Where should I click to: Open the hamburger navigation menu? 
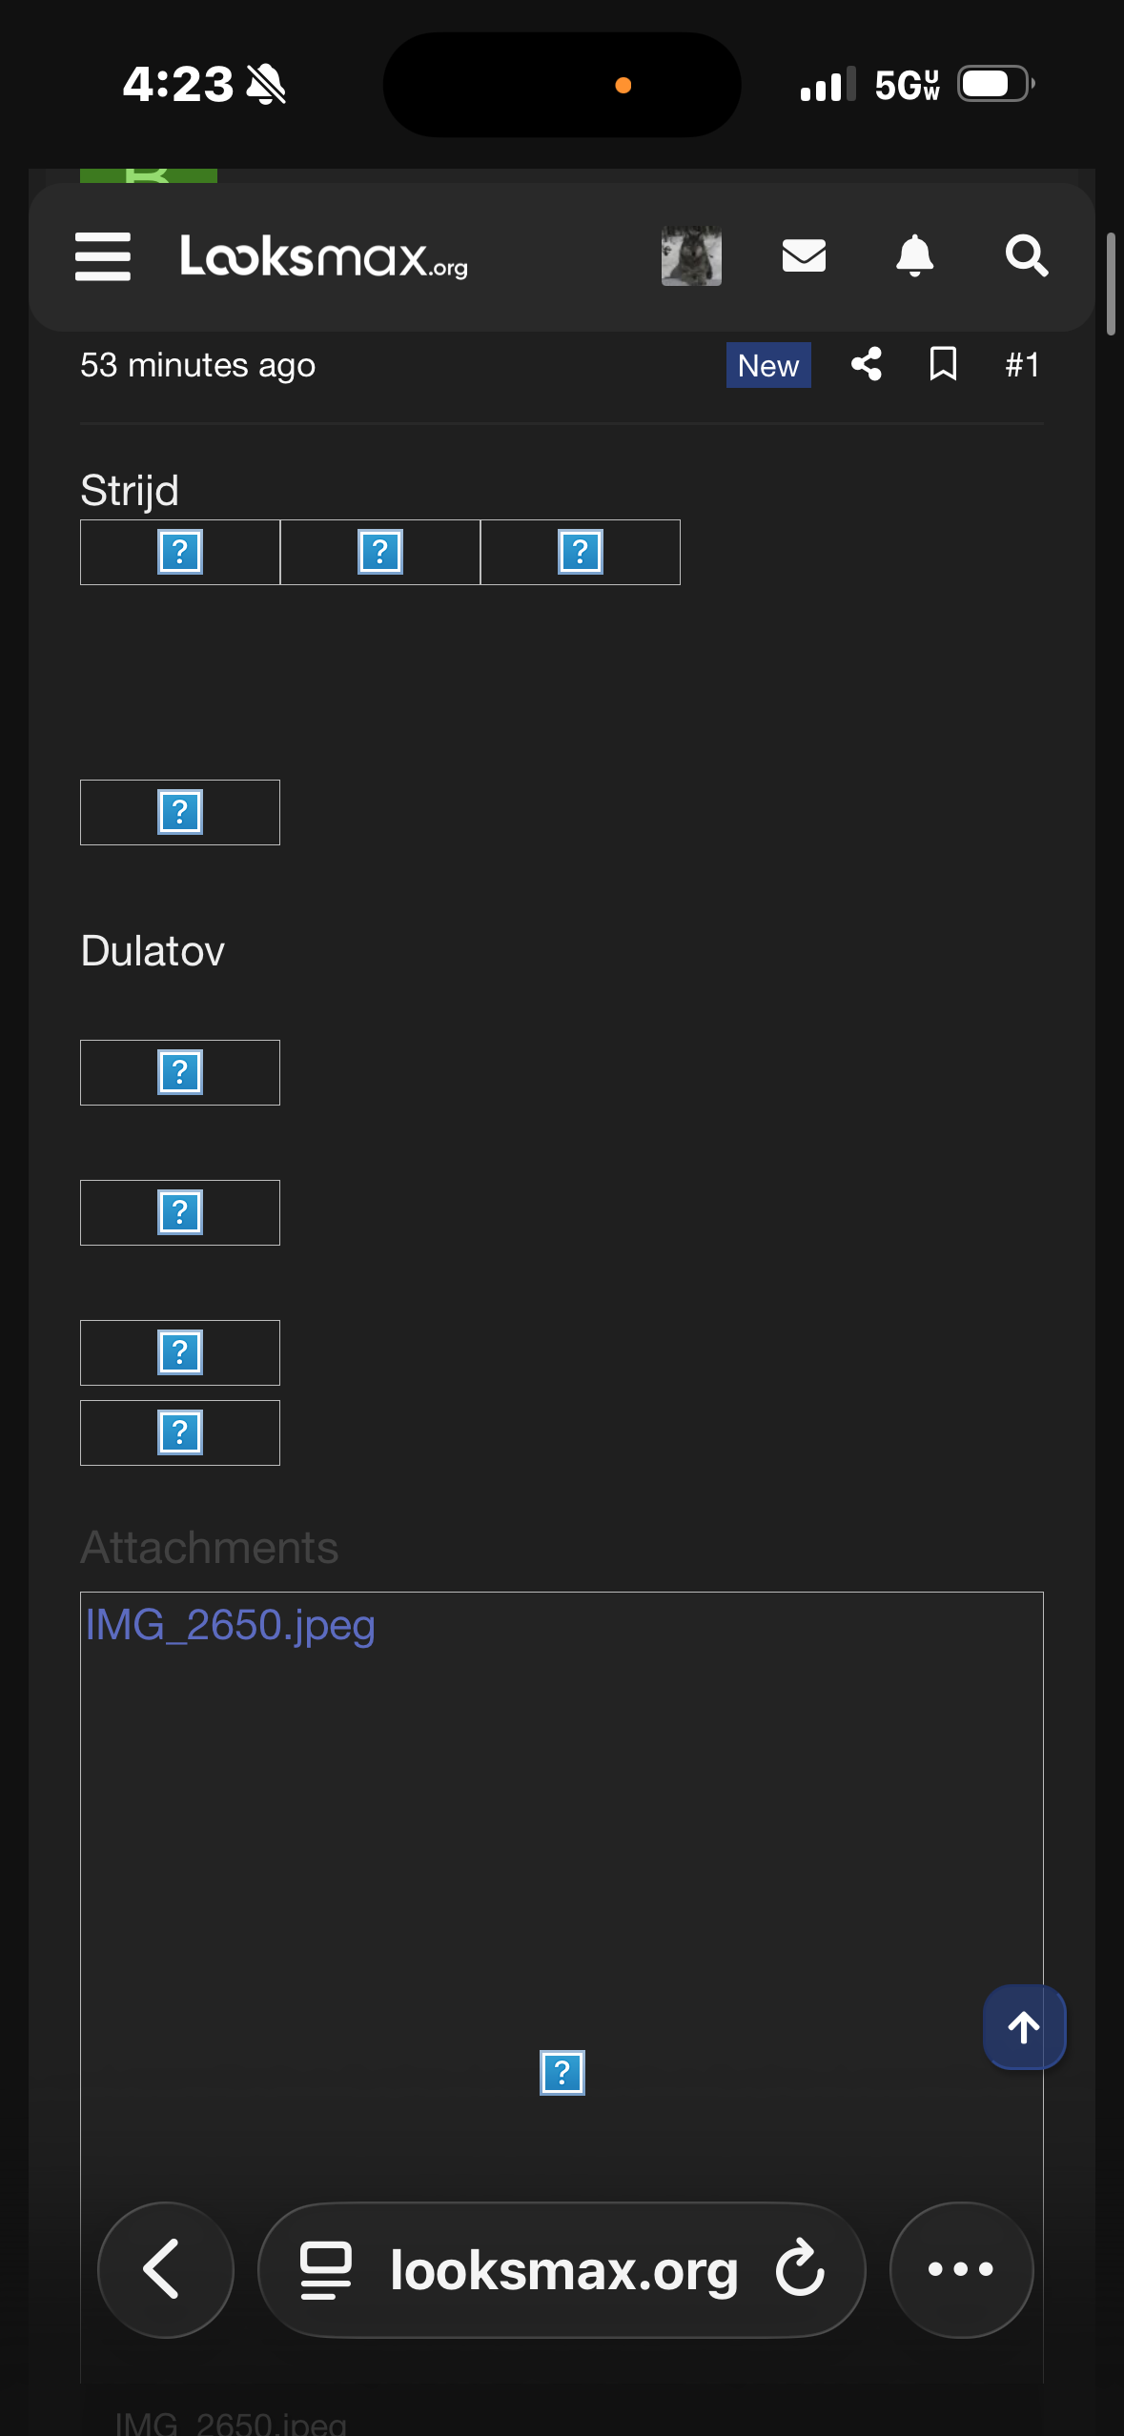point(103,256)
